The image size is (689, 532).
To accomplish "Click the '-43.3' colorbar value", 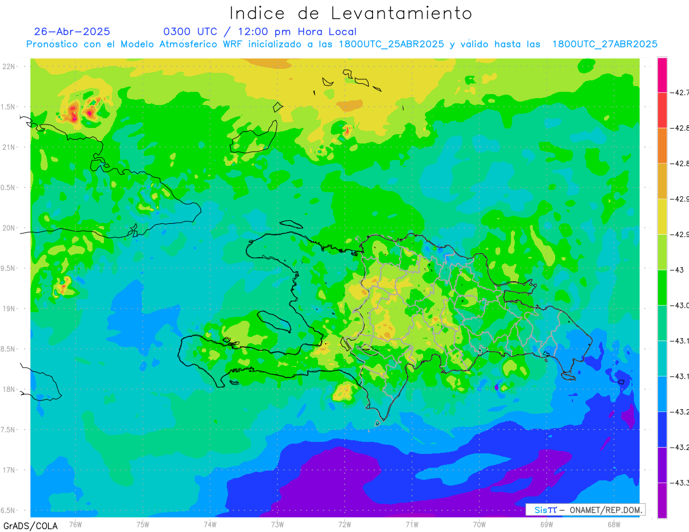I will click(680, 483).
